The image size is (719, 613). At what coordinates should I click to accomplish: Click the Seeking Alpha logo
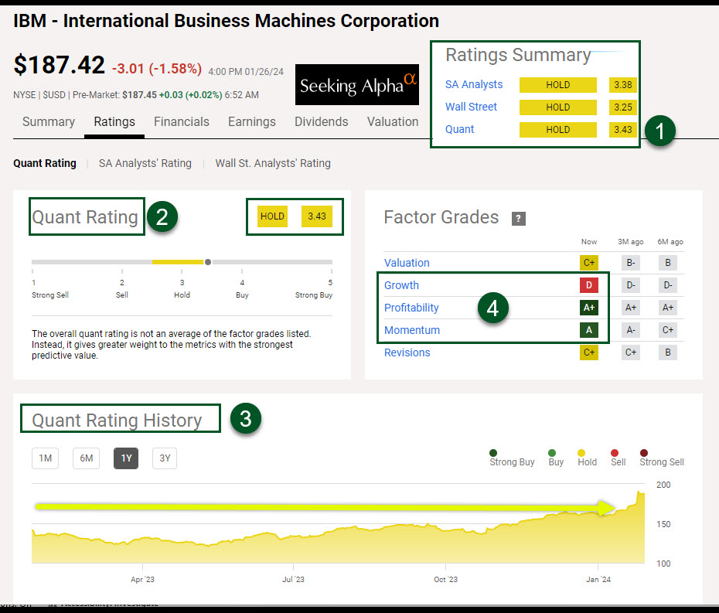tap(357, 84)
